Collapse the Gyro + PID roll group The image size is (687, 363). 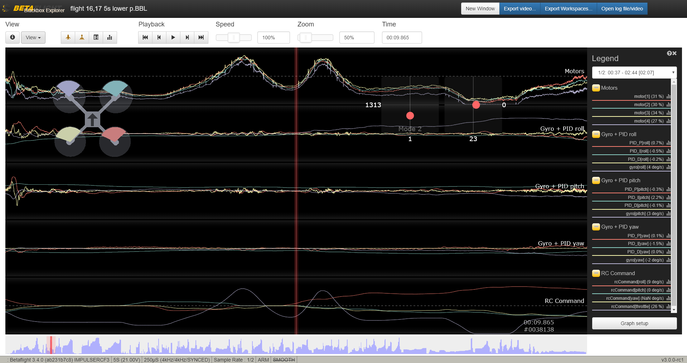click(596, 134)
